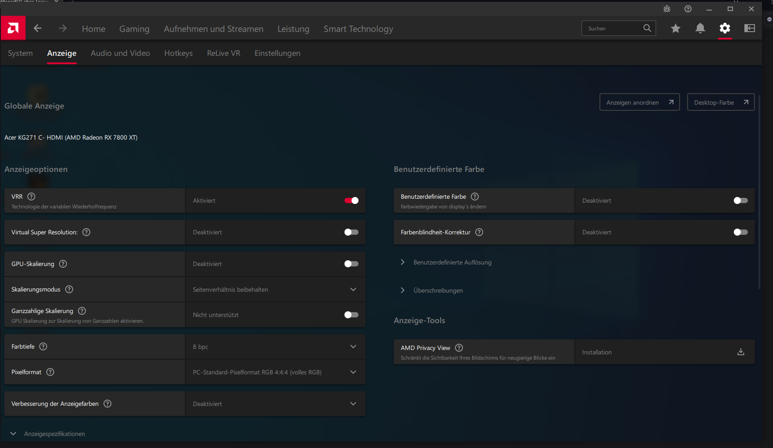Open the Gaming menu
This screenshot has width=773, height=448.
click(134, 29)
